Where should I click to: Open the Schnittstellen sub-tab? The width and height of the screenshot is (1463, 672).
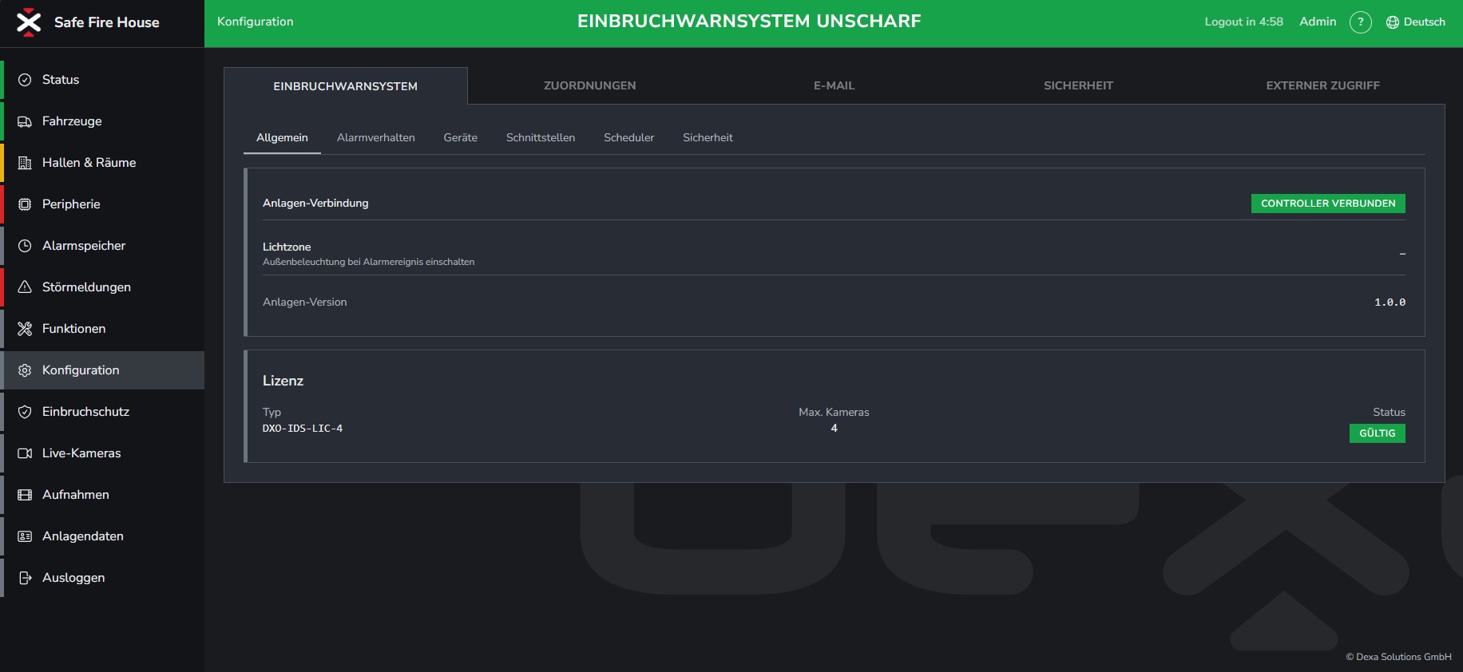541,137
